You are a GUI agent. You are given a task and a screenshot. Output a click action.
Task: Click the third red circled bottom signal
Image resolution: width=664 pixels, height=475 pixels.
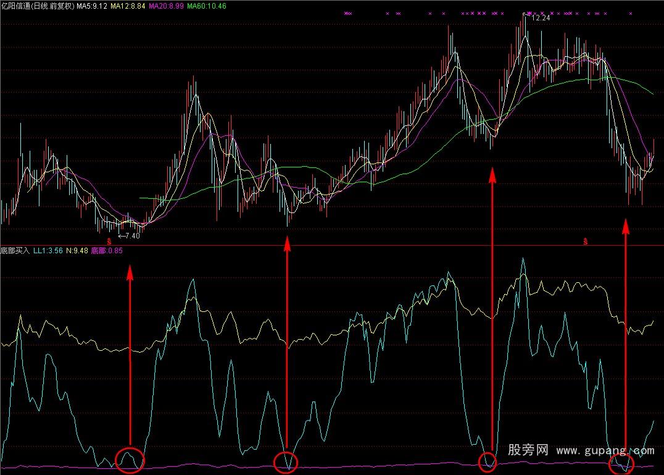click(x=488, y=461)
